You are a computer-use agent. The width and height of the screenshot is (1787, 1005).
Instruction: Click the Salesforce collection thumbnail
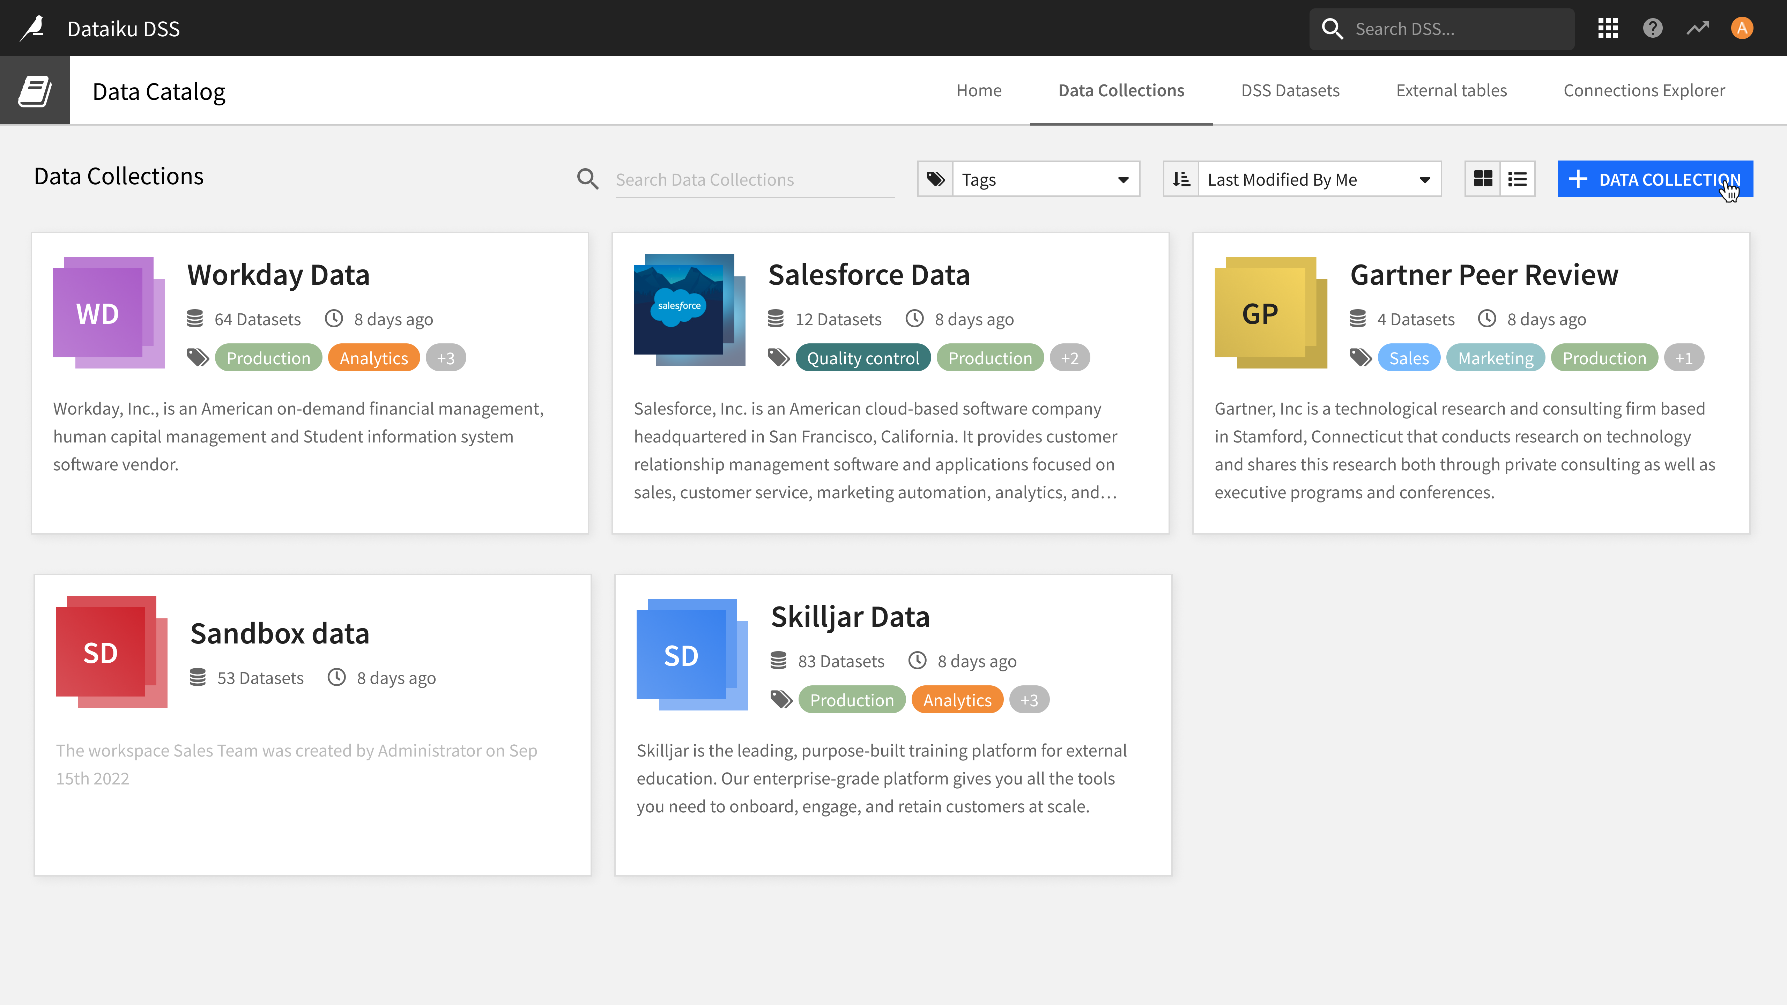coord(690,310)
